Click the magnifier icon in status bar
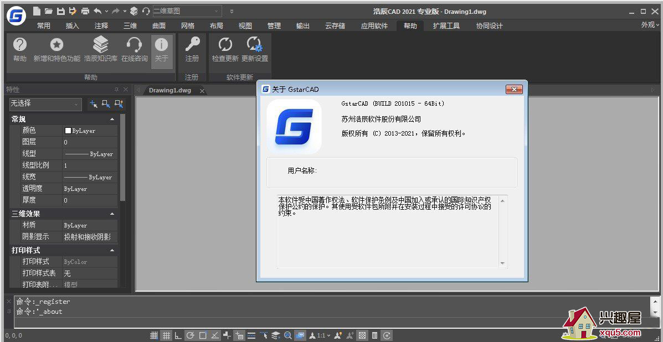Screen dimensions: 663x342 tap(287, 336)
